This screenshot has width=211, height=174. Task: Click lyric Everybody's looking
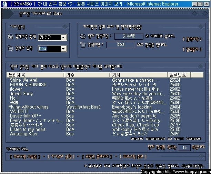pos(132,107)
